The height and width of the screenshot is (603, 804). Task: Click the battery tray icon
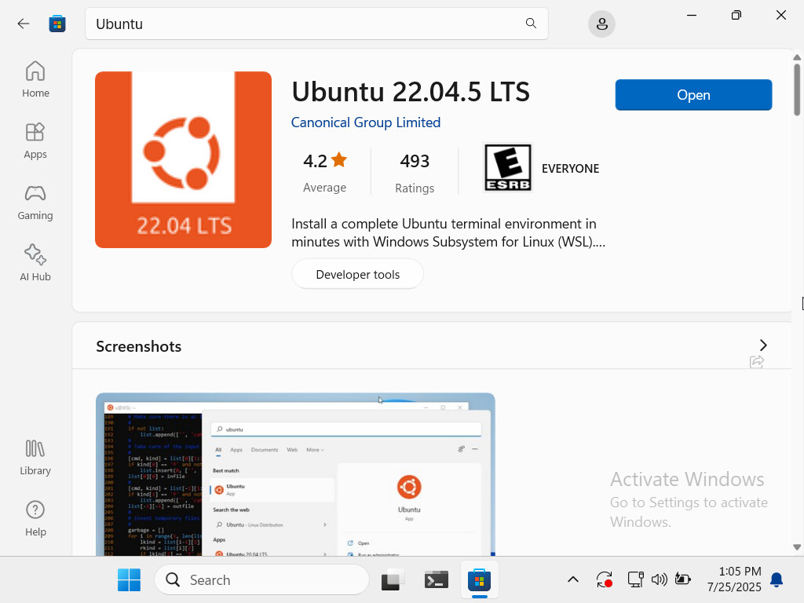[682, 579]
